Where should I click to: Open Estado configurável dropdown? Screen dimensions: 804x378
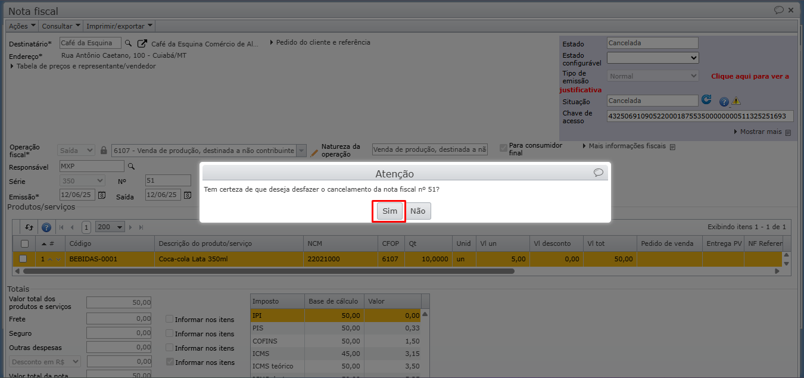[653, 58]
